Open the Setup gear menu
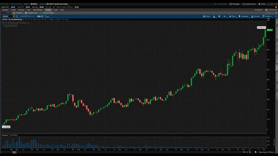Viewport: 278px width, 156px height. [262, 4]
